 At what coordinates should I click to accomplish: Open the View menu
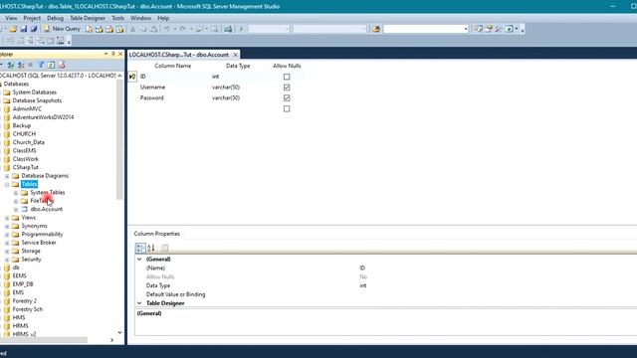tap(11, 18)
